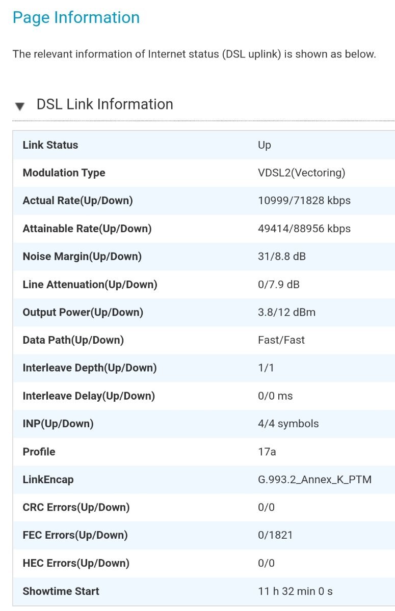The height and width of the screenshot is (611, 395).
Task: Click the Interleave Delay 0/0 ms value
Action: point(275,396)
